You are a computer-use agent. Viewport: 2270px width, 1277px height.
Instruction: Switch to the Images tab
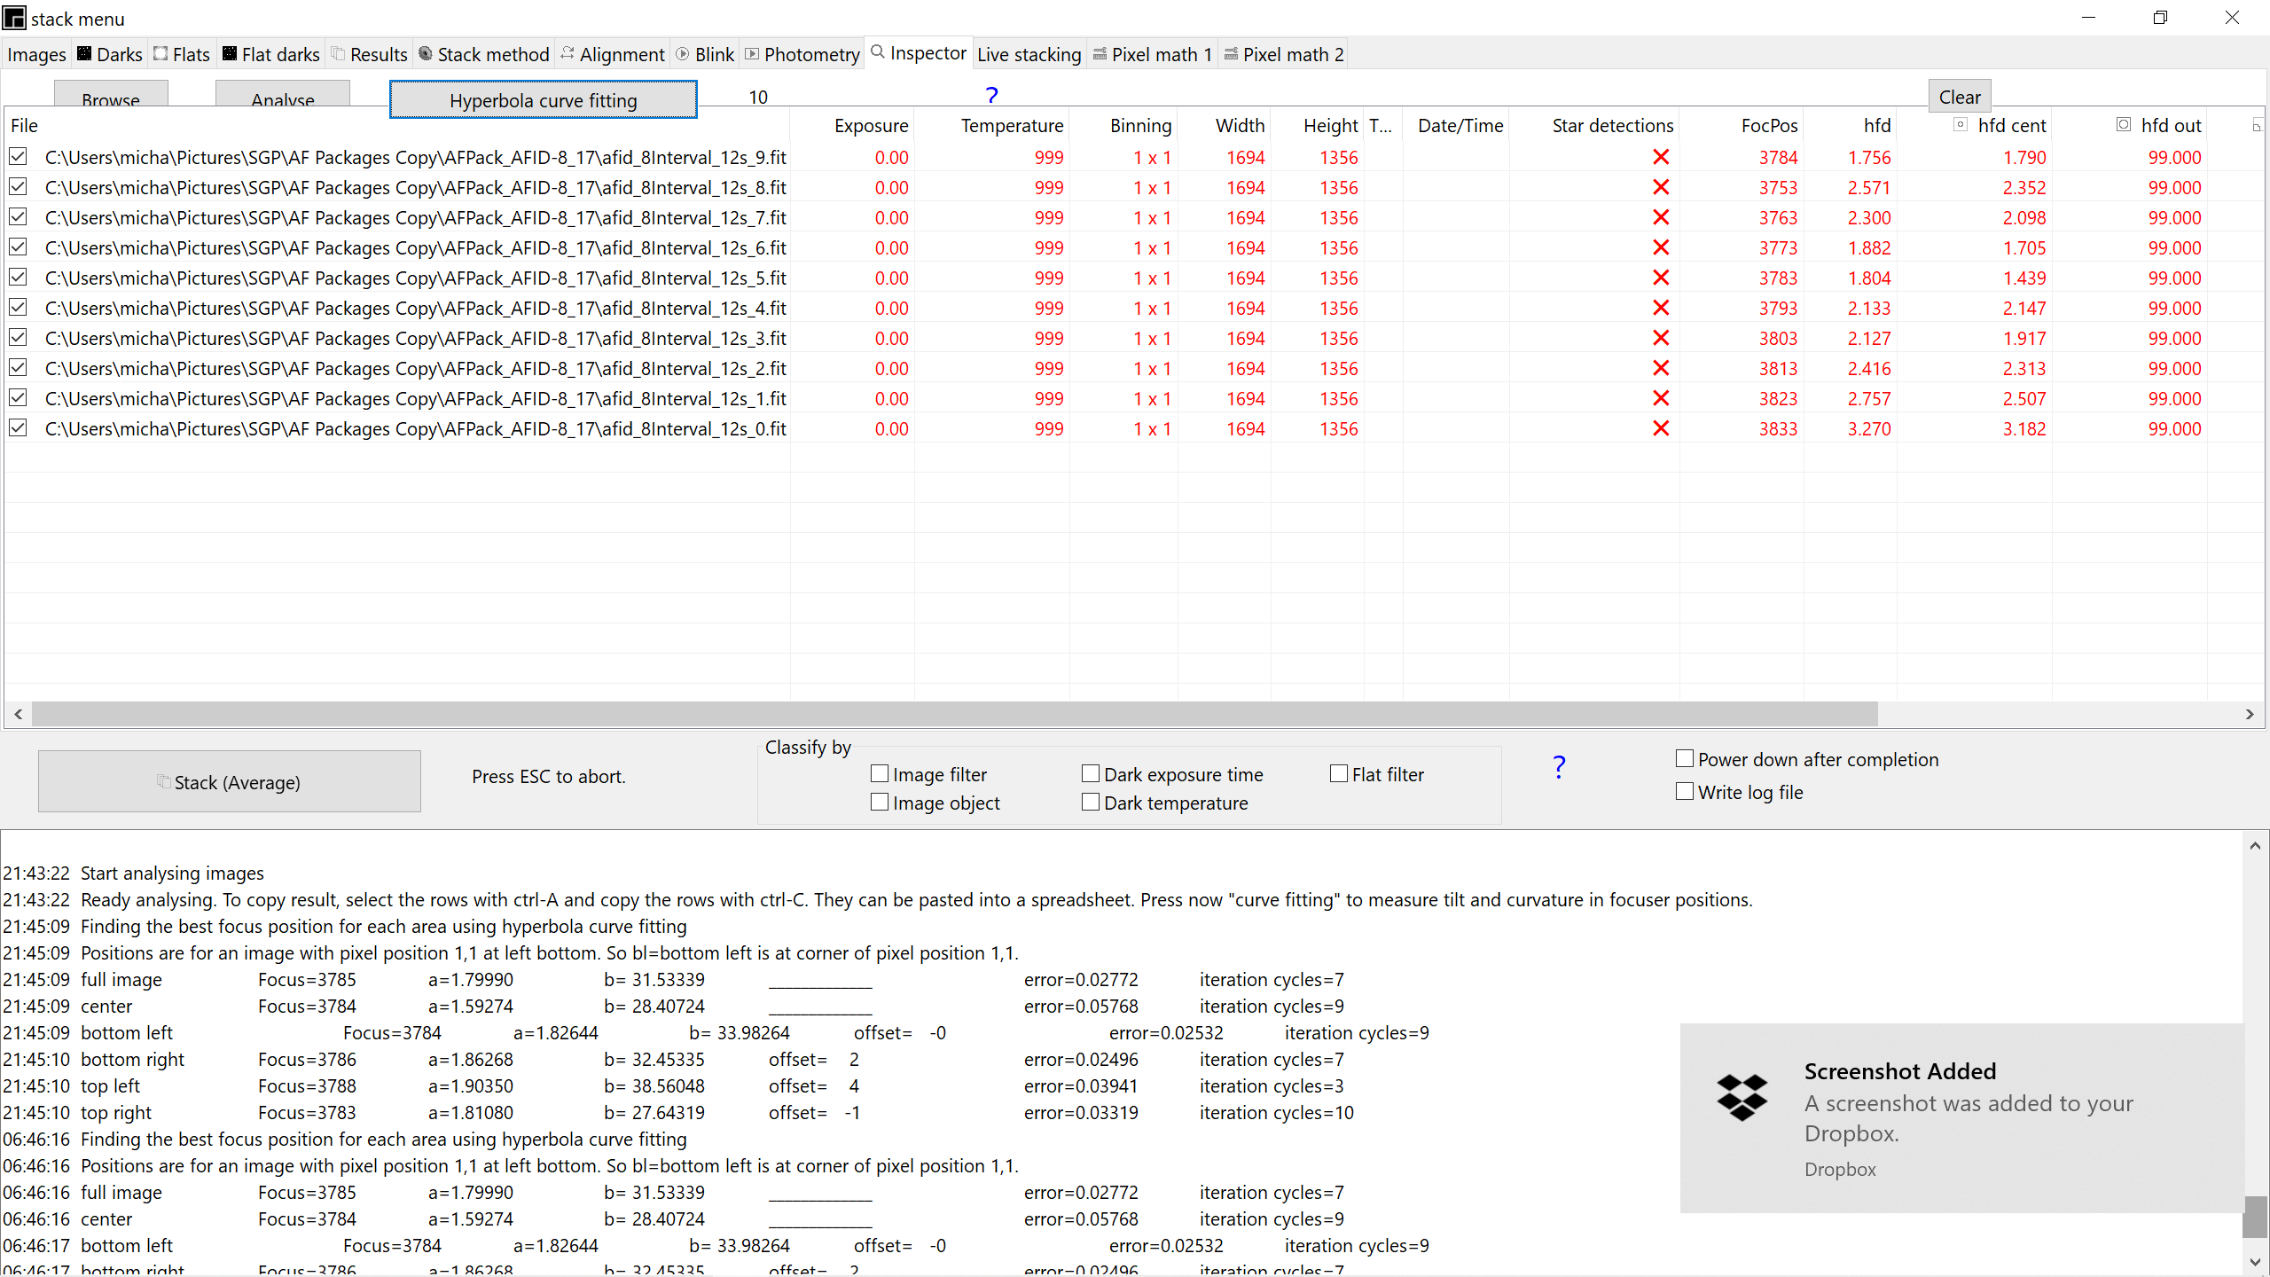(36, 54)
